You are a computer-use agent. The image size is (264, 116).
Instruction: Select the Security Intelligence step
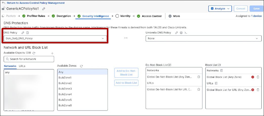pos(95,16)
